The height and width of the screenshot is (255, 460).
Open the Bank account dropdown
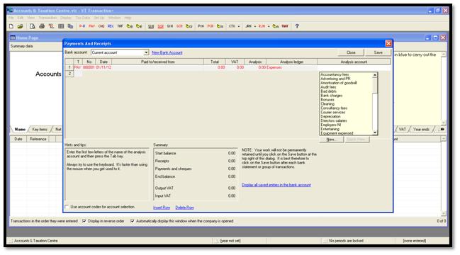pyautogui.click(x=146, y=52)
